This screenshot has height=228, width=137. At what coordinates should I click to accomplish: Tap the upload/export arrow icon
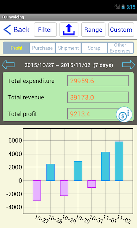click(69, 29)
